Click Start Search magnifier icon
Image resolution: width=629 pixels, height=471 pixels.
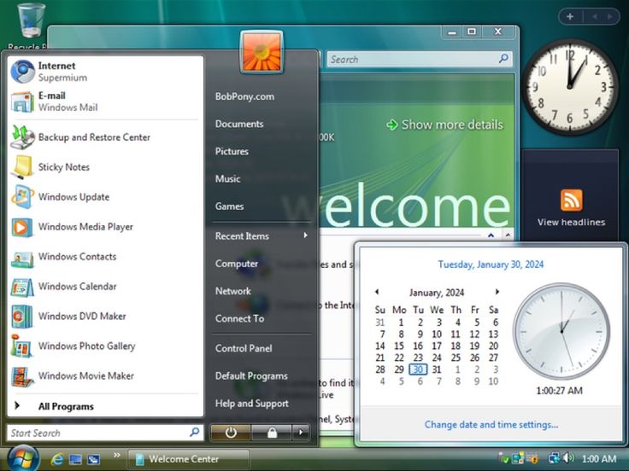[195, 432]
